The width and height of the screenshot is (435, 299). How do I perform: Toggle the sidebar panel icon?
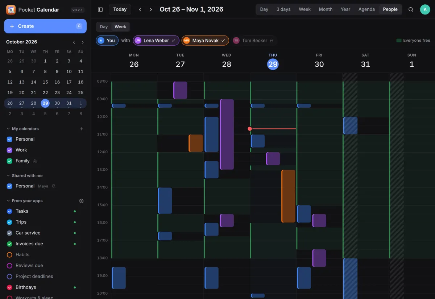100,9
